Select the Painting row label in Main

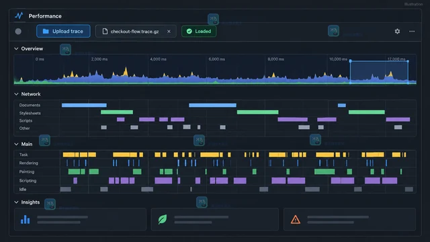tap(27, 172)
